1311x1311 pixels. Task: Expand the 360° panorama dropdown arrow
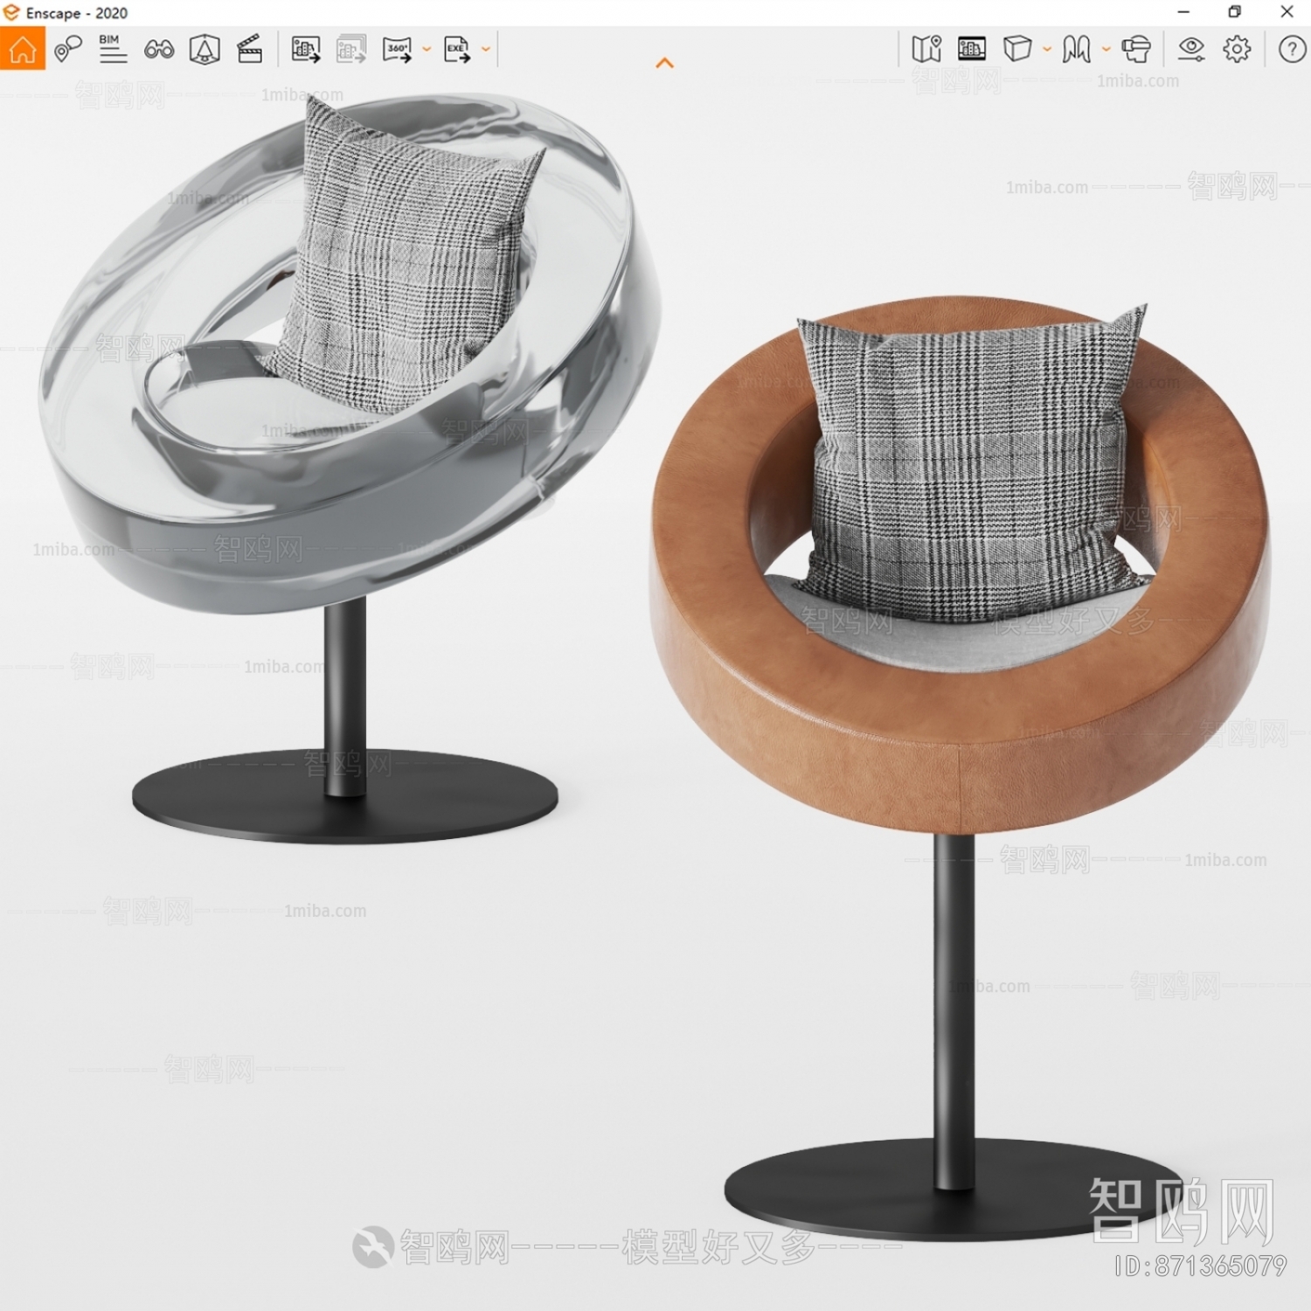click(427, 50)
